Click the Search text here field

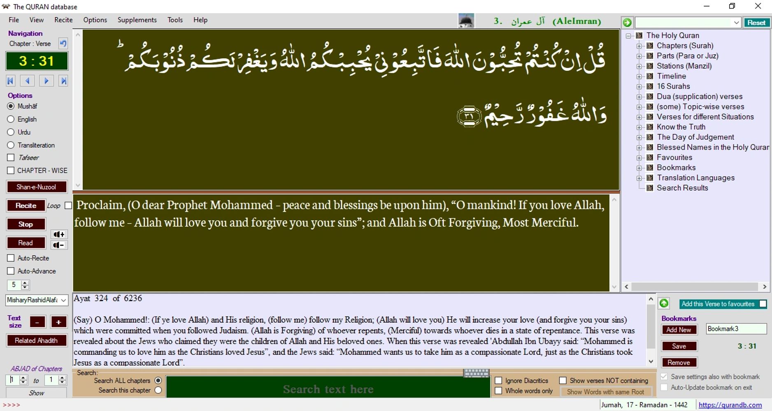pos(328,389)
